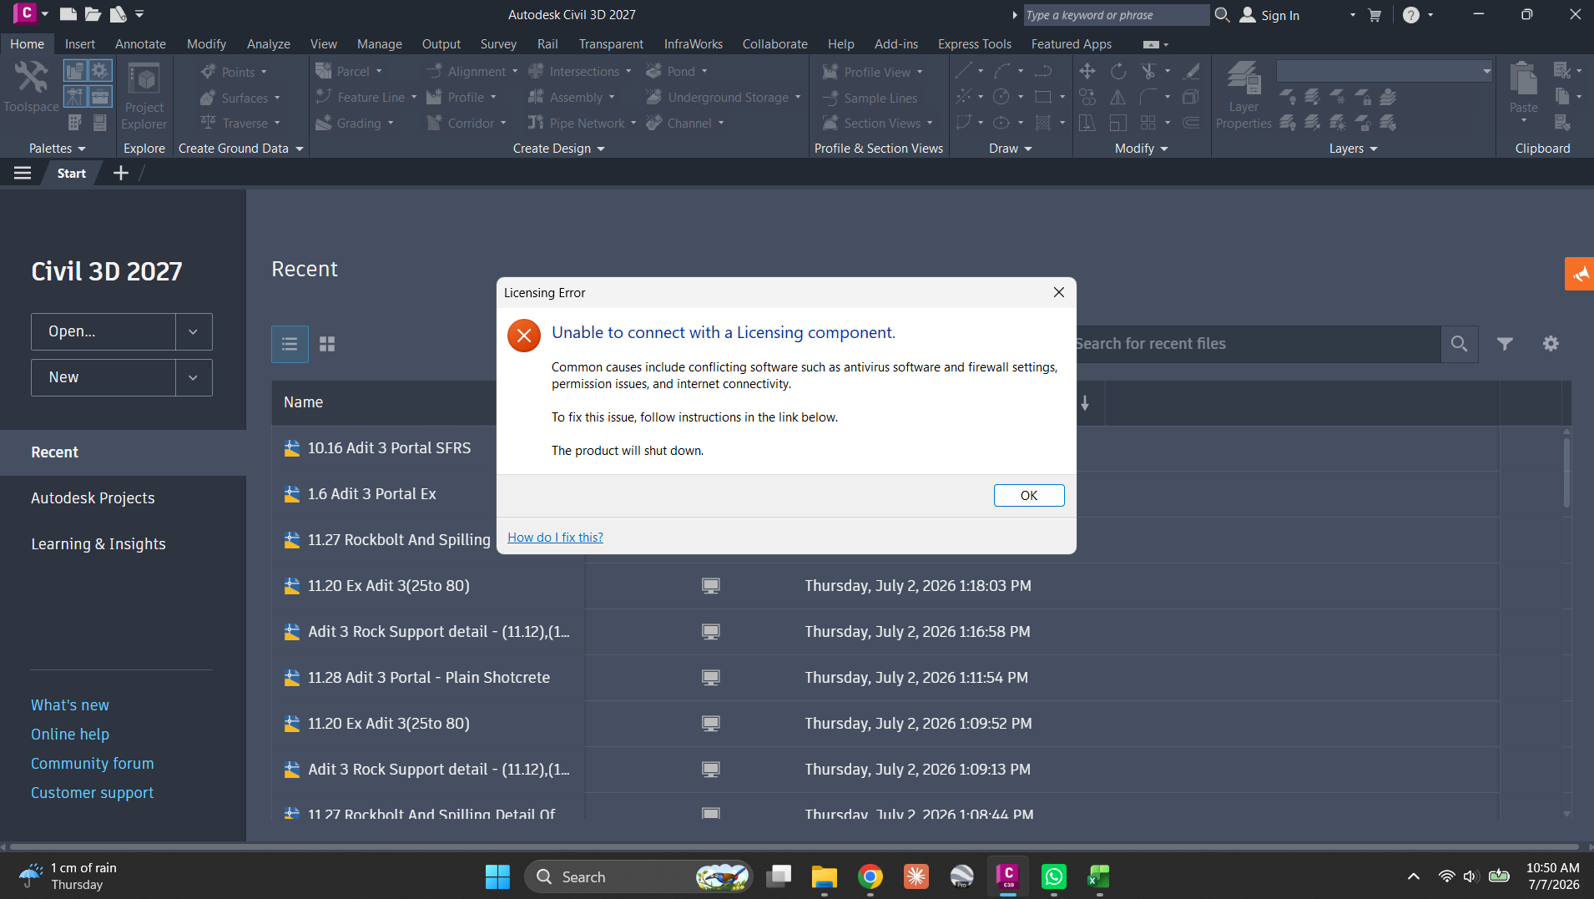1594x899 pixels.
Task: Expand the New button dropdown arrow
Action: (x=194, y=377)
